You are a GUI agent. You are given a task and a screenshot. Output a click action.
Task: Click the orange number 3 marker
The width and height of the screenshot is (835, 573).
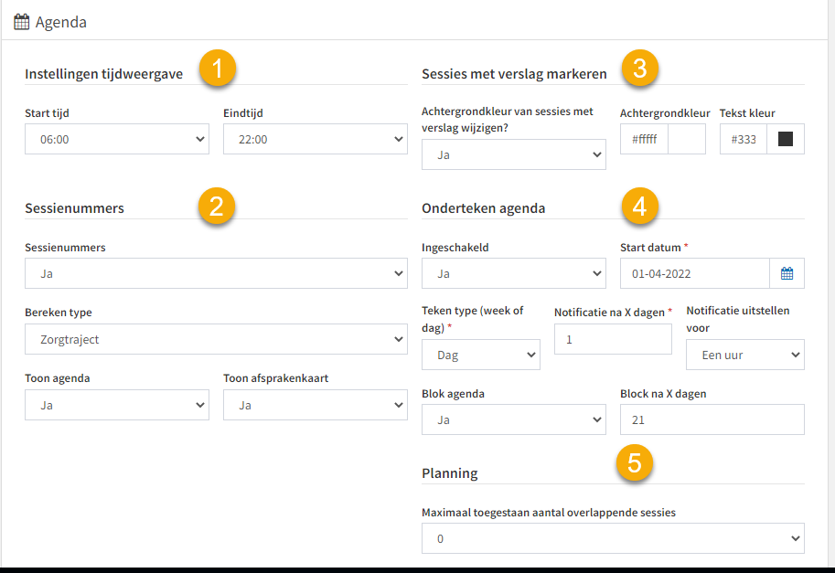pos(640,69)
